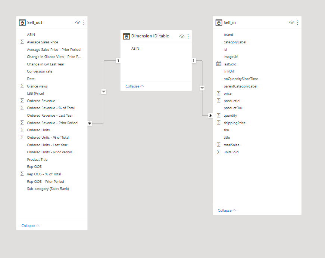Collapse the Sell_out table

(x=31, y=225)
